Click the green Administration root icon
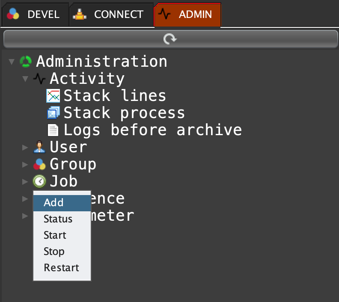The height and width of the screenshot is (302, 339). pyautogui.click(x=26, y=62)
